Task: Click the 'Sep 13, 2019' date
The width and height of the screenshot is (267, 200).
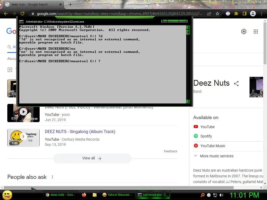Action: tap(55, 145)
